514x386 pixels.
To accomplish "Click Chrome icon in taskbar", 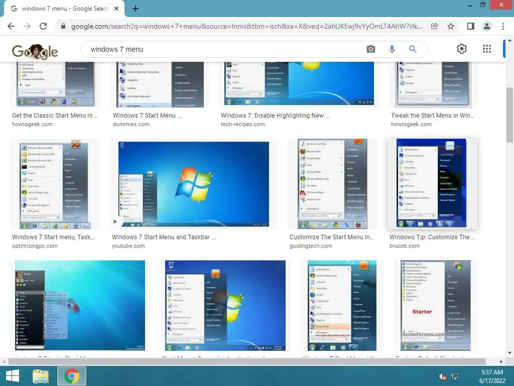I will tap(72, 376).
